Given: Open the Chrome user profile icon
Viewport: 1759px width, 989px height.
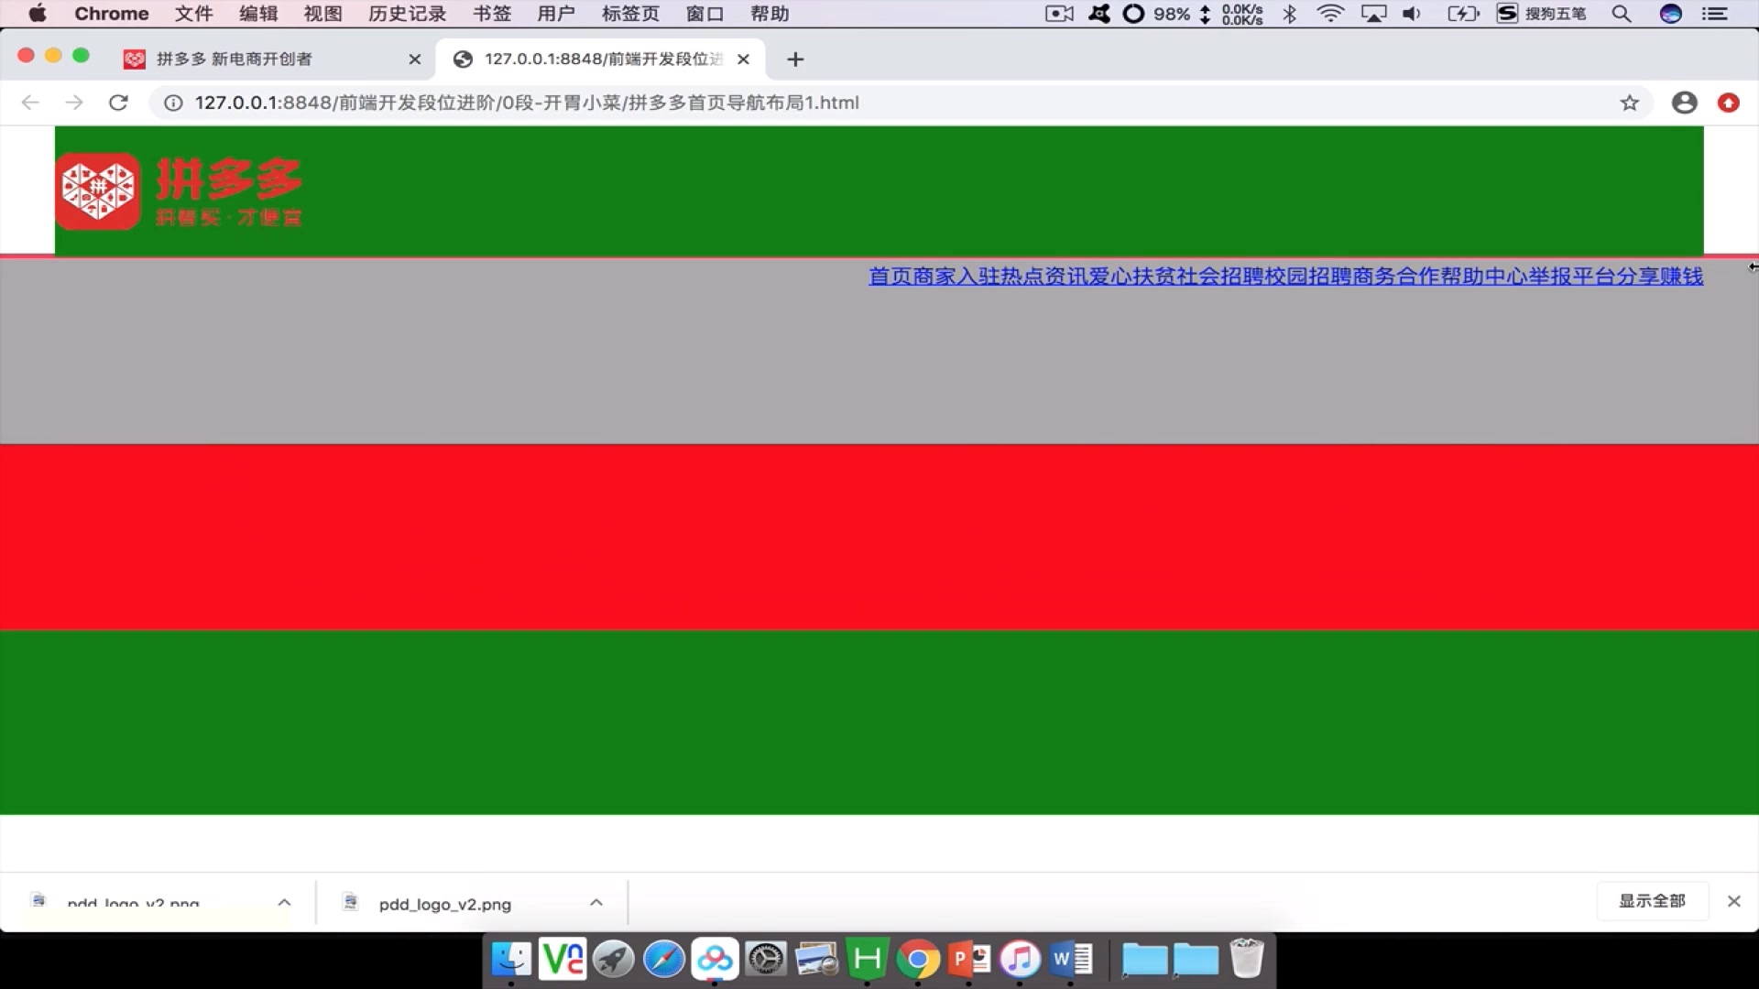Looking at the screenshot, I should click(x=1684, y=103).
